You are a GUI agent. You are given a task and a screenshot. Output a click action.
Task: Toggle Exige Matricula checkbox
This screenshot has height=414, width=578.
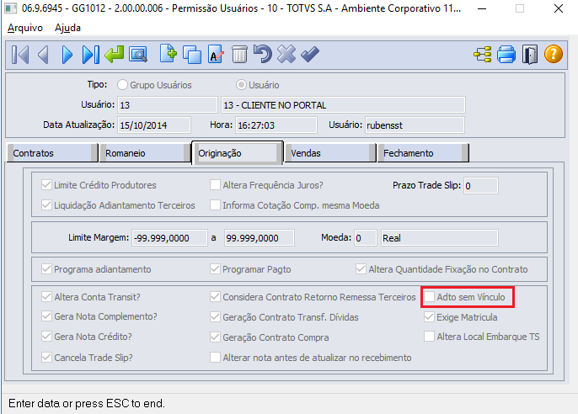tap(429, 317)
